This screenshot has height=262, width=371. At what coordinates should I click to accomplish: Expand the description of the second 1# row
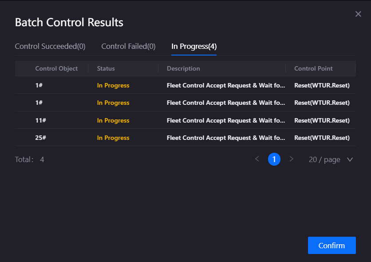coord(225,103)
